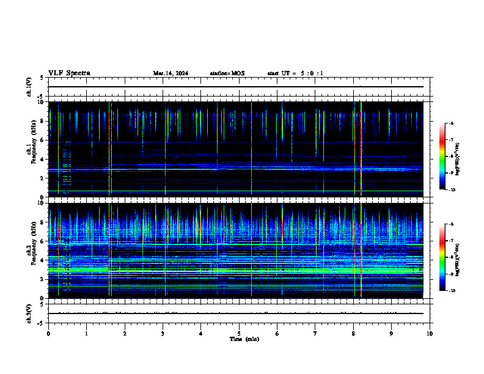The width and height of the screenshot is (484, 374).
Task: Click the ch.1 PSD color scale bar
Action: click(442, 156)
